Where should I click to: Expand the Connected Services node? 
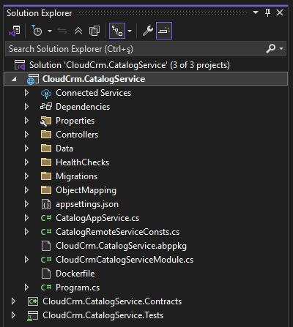26,93
